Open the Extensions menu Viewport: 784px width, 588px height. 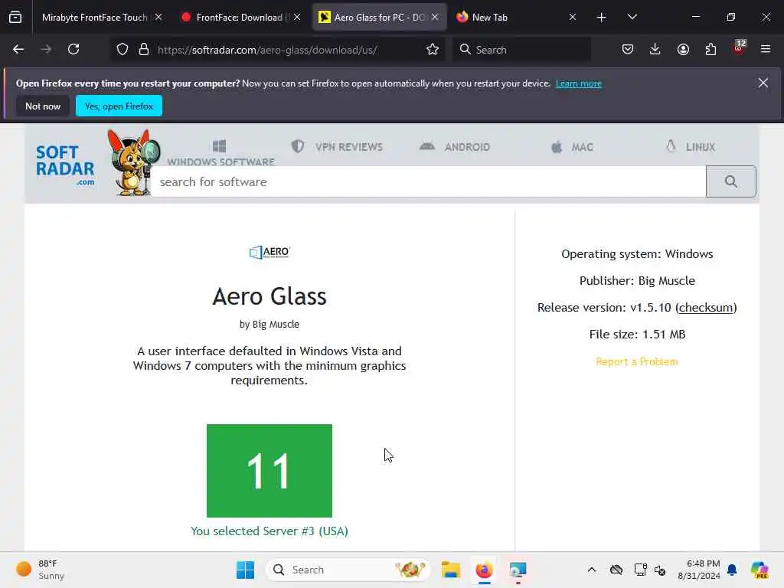(x=710, y=49)
